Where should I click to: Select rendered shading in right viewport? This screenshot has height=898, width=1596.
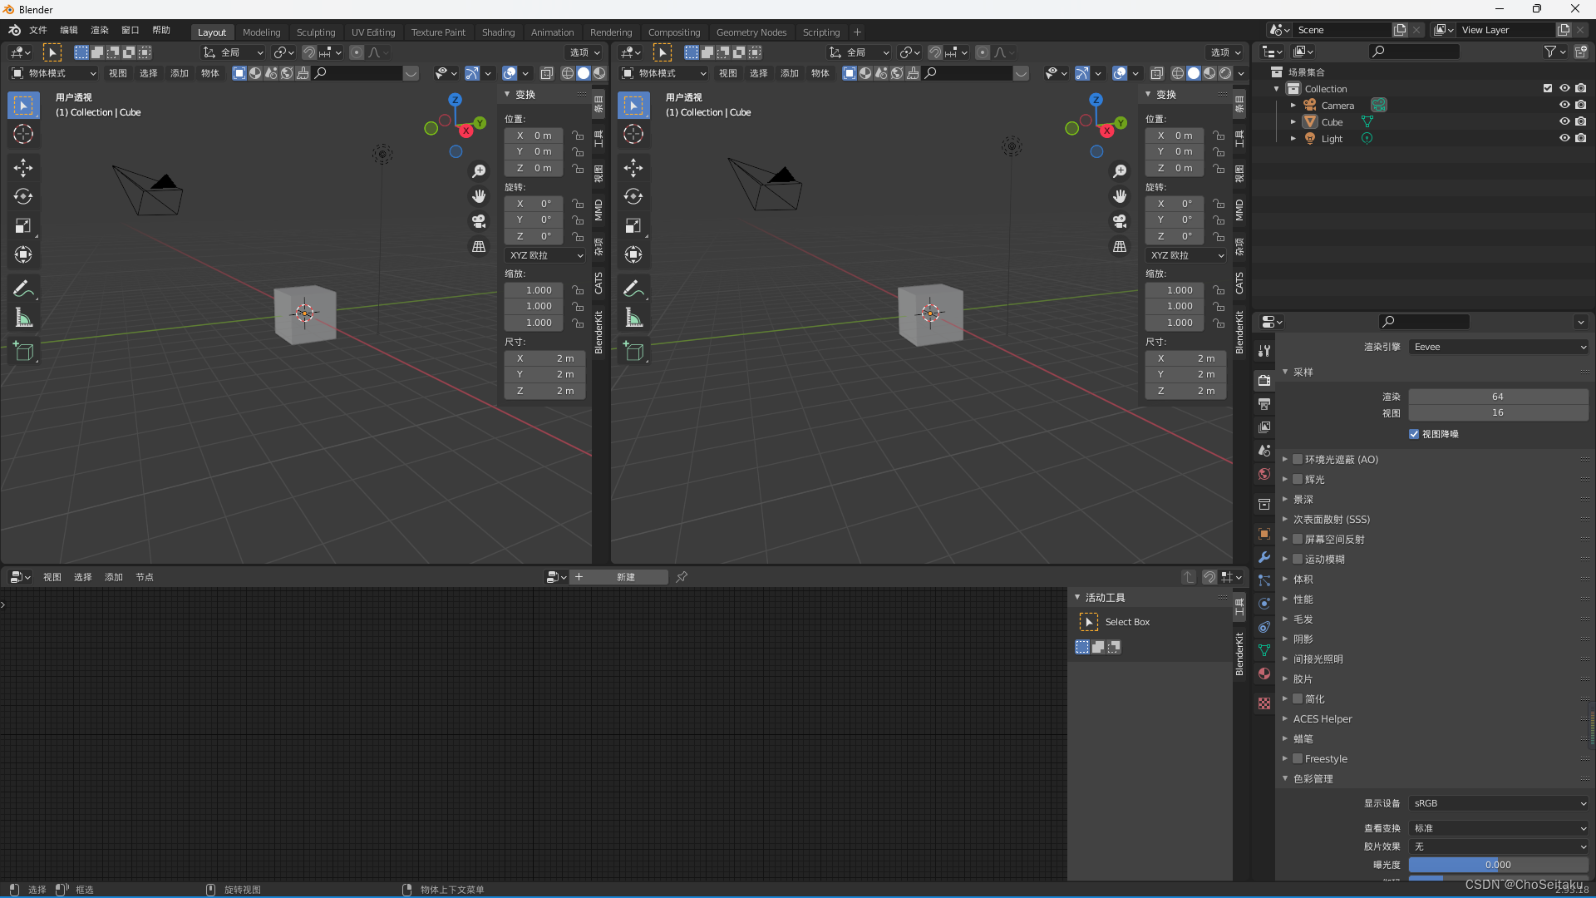pyautogui.click(x=1225, y=73)
